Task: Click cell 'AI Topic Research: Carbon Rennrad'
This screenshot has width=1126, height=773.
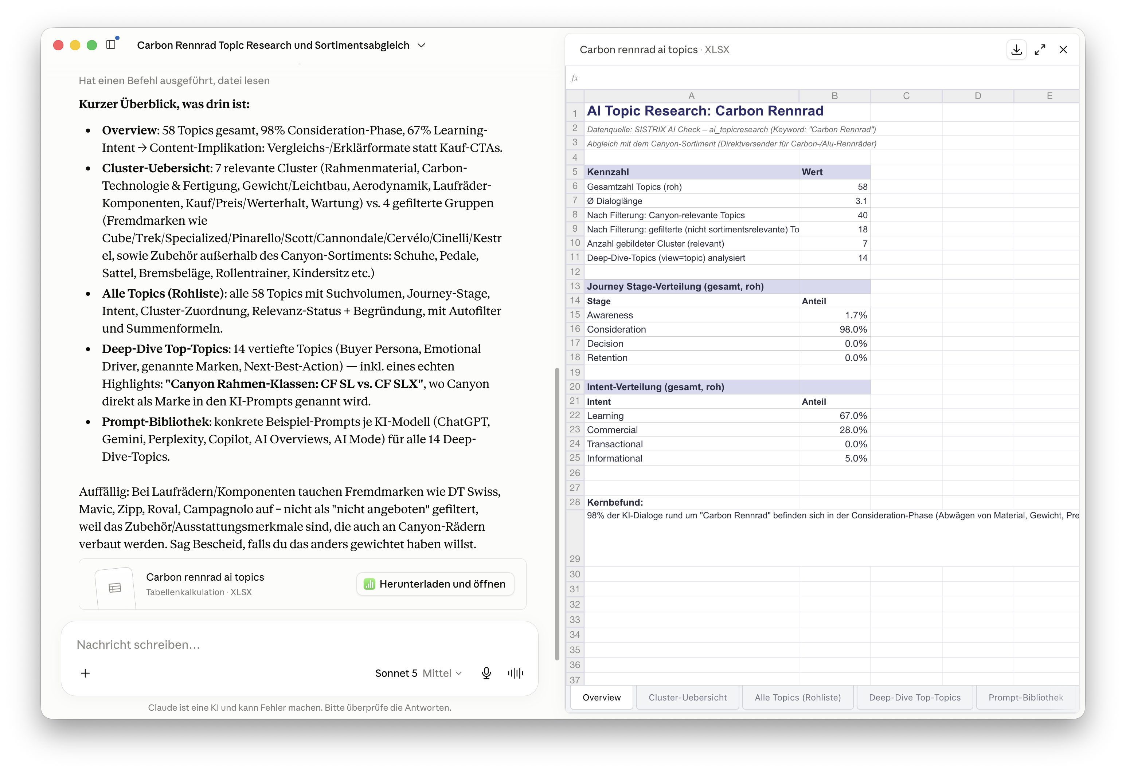Action: point(705,111)
